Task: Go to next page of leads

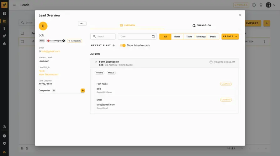Action: click(258, 149)
